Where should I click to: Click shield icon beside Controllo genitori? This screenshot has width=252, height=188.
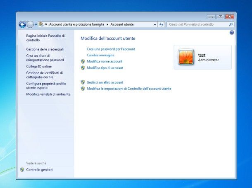click(22, 170)
